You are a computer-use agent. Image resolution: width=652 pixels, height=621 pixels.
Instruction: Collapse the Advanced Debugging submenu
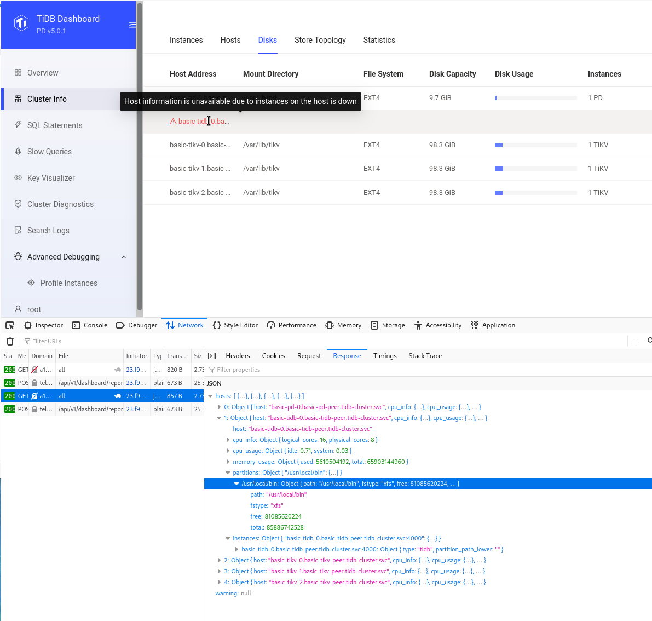124,257
